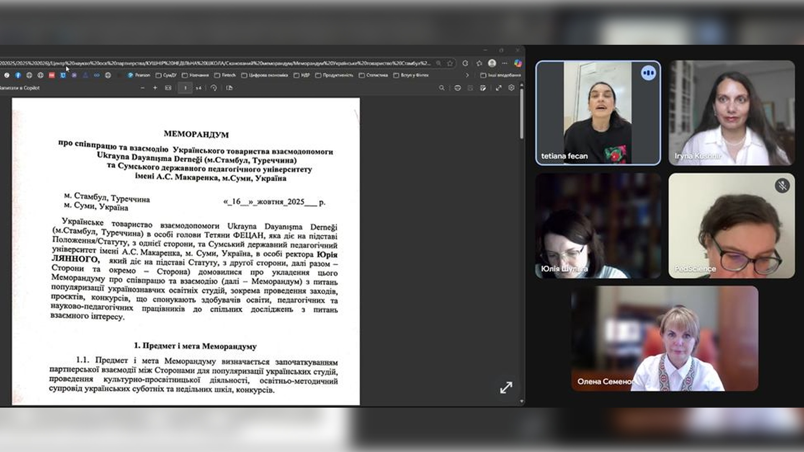
Task: Open PDF search magnifier icon
Action: (x=441, y=88)
